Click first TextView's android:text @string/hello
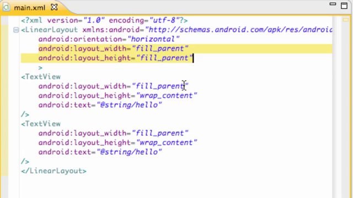This screenshot has width=353, height=198. 100,105
